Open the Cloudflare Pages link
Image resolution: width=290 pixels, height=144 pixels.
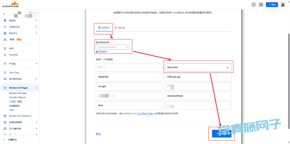pos(145,114)
